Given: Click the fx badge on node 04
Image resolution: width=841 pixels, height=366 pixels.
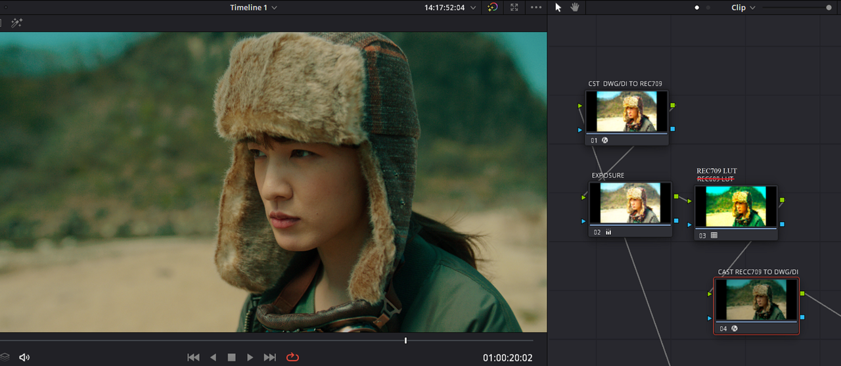Looking at the screenshot, I should (x=734, y=328).
